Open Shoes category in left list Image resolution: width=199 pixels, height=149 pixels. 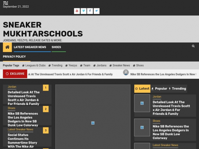pos(11,108)
